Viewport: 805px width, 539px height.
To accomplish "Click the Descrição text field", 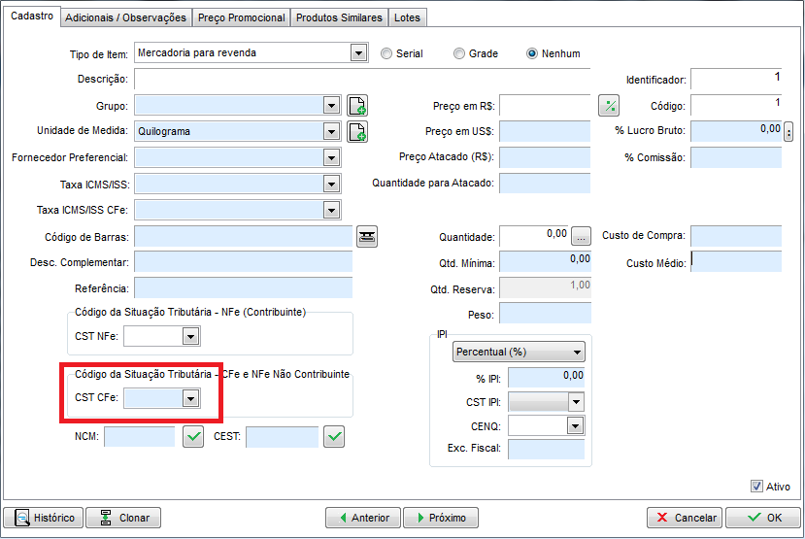I will [361, 79].
